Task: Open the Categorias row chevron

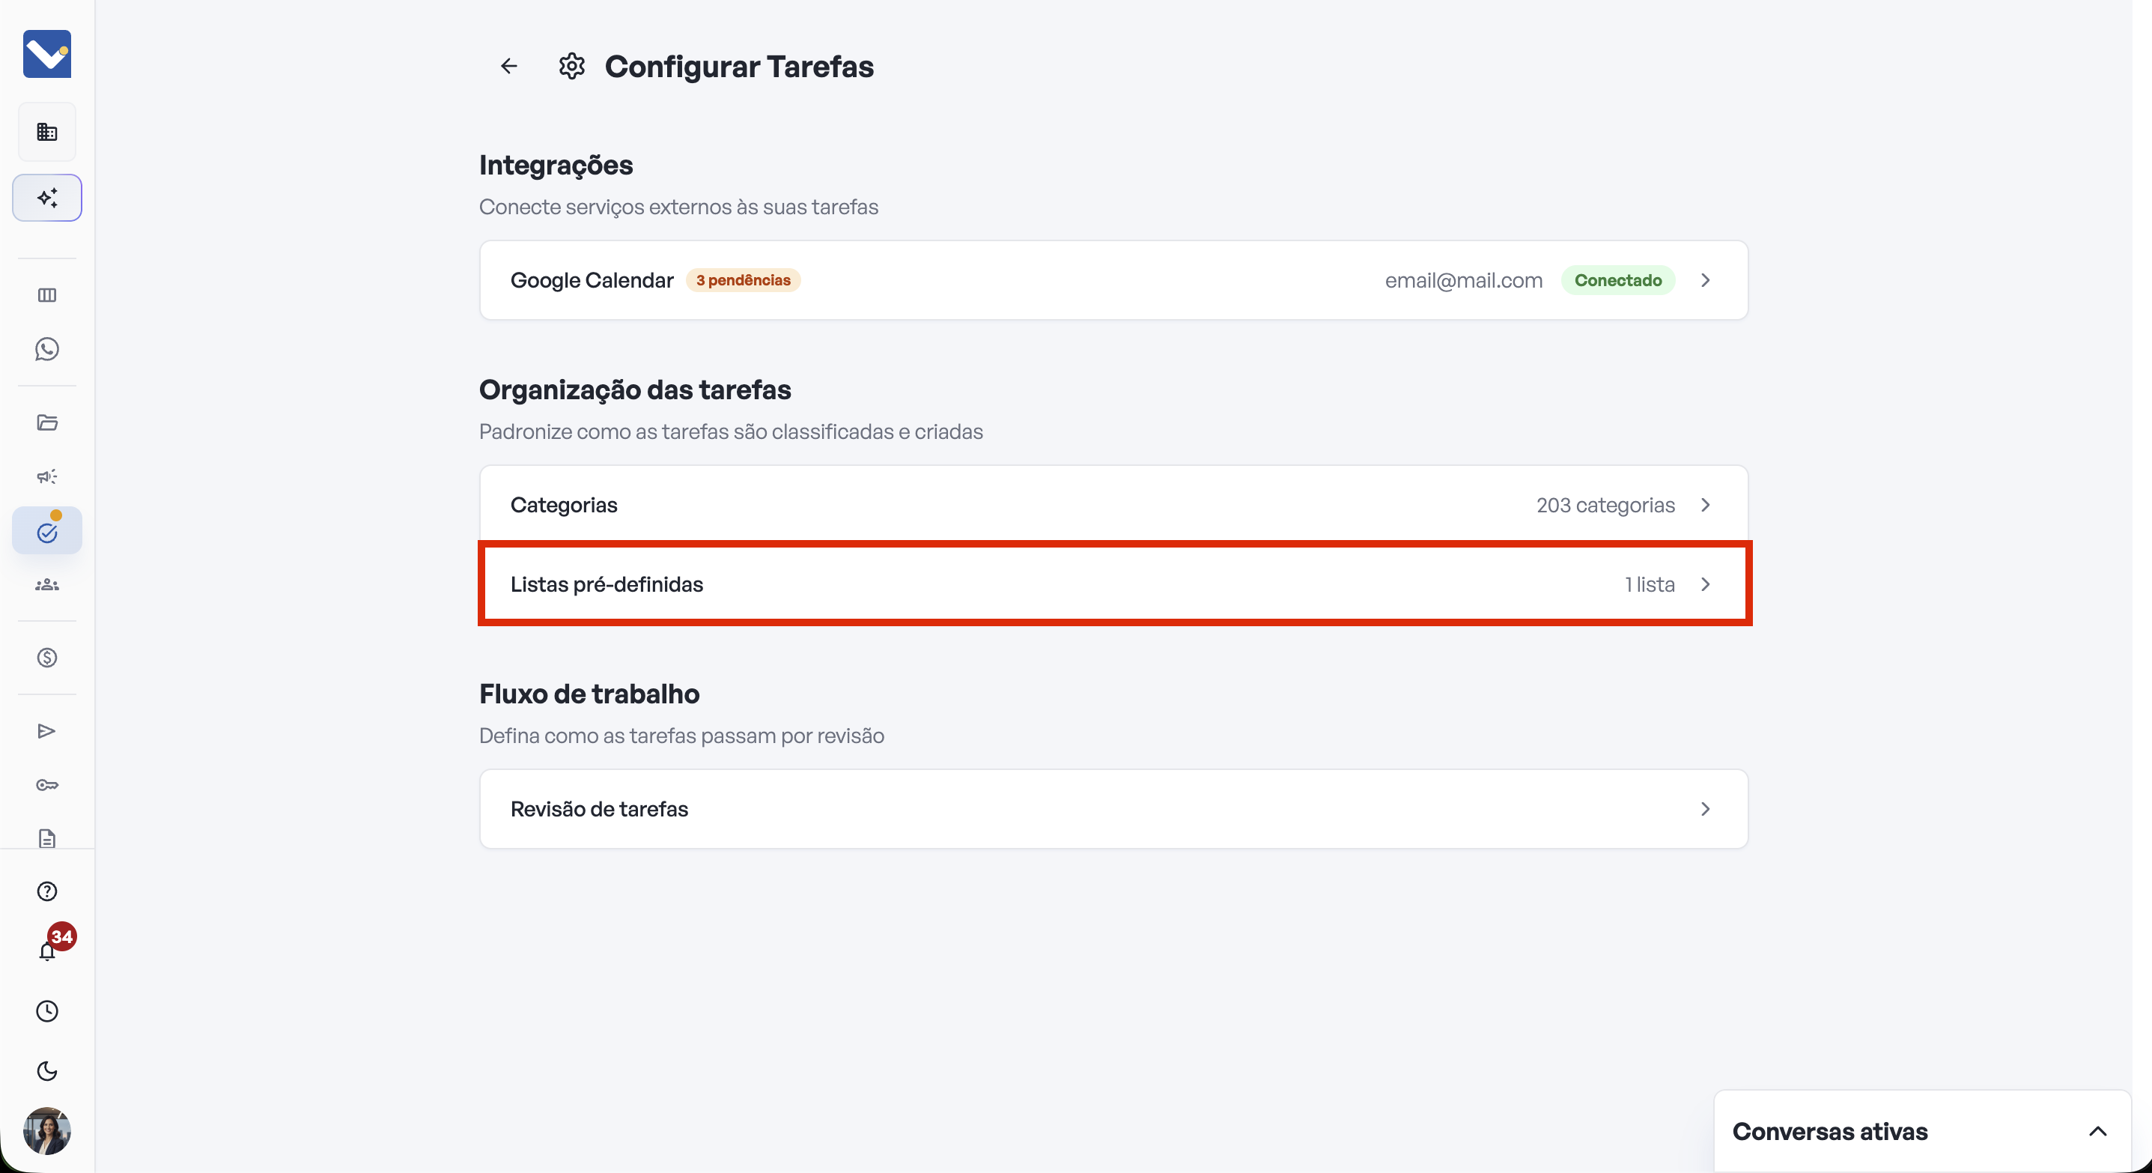Action: (1705, 505)
